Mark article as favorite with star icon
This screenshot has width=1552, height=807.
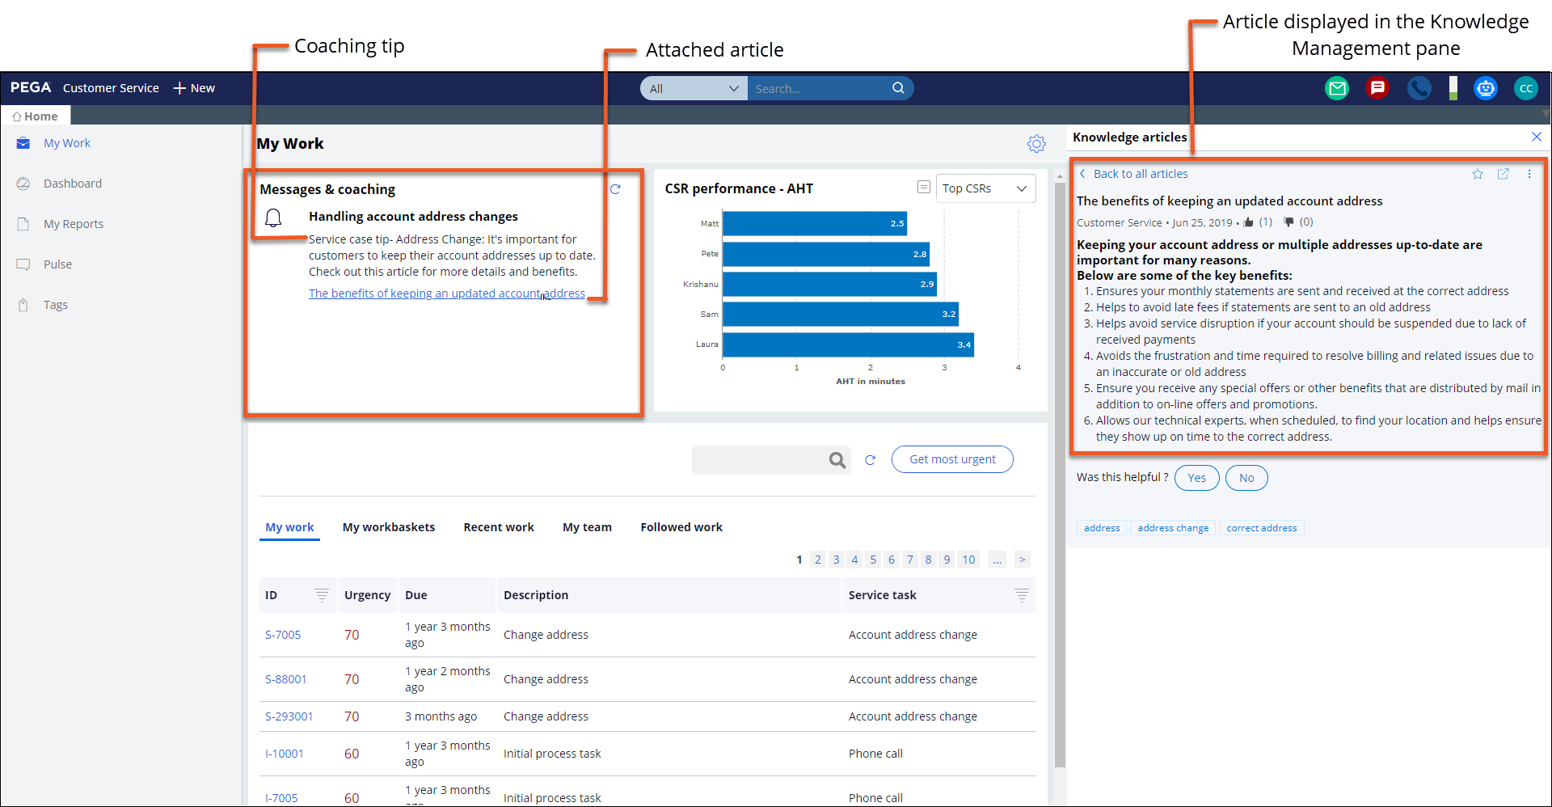(x=1478, y=174)
